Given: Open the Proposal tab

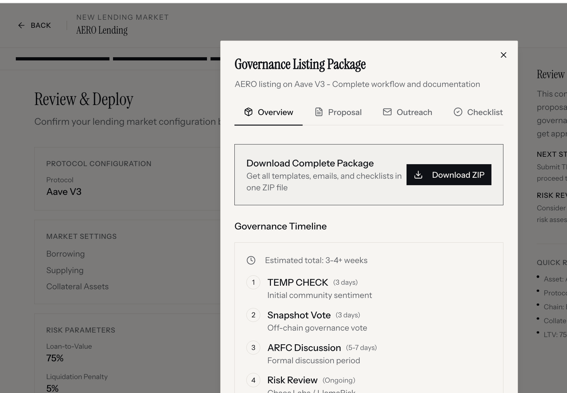Looking at the screenshot, I should click(338, 112).
